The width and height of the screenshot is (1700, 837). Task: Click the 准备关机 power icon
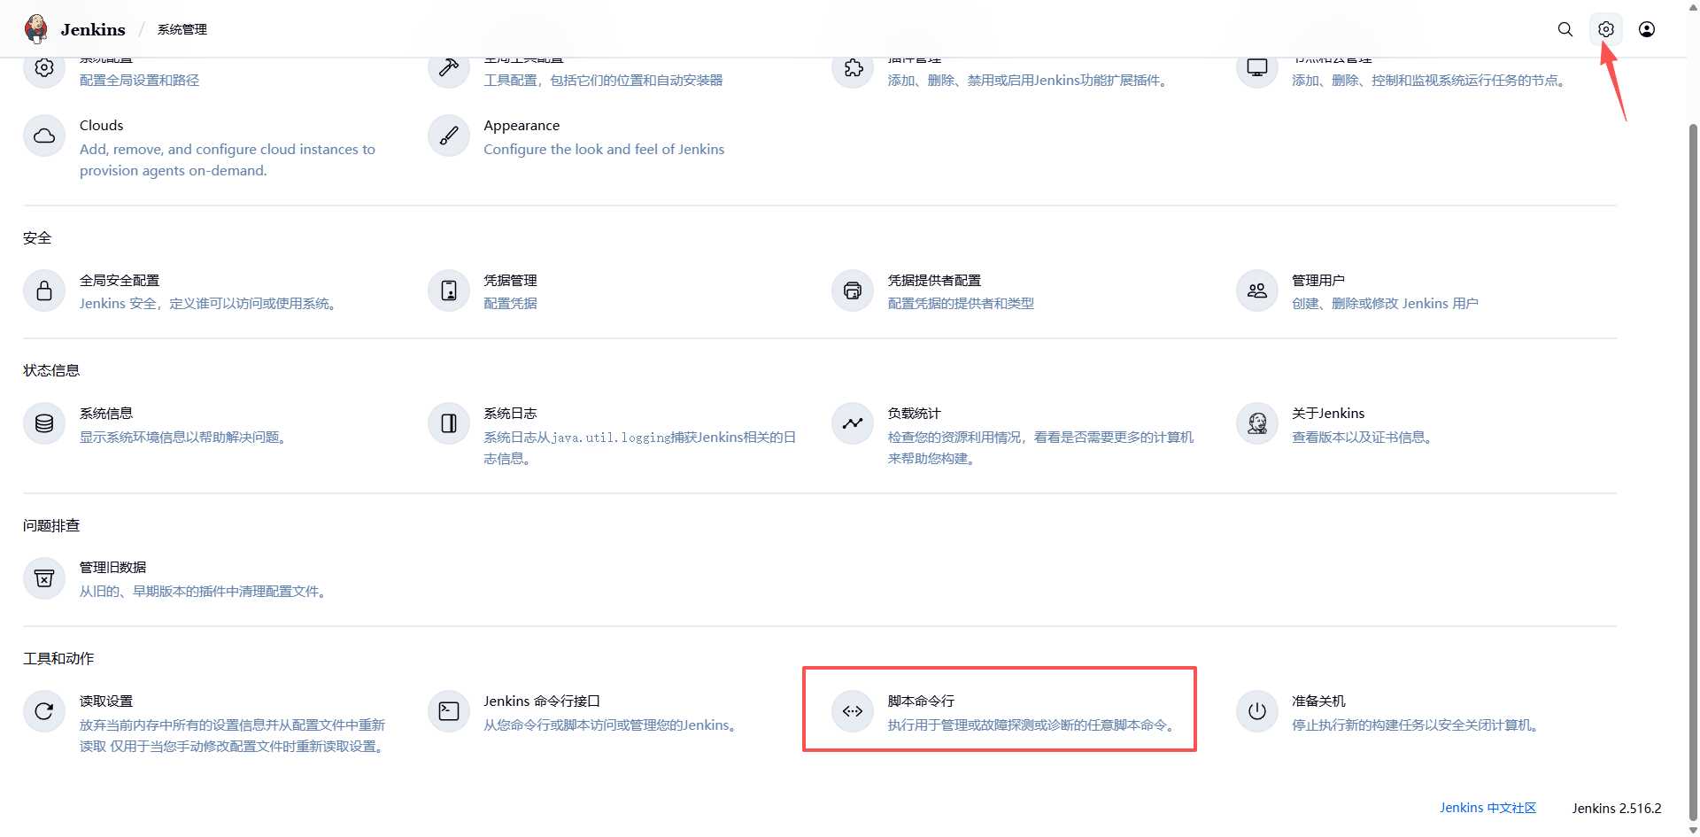click(x=1257, y=711)
